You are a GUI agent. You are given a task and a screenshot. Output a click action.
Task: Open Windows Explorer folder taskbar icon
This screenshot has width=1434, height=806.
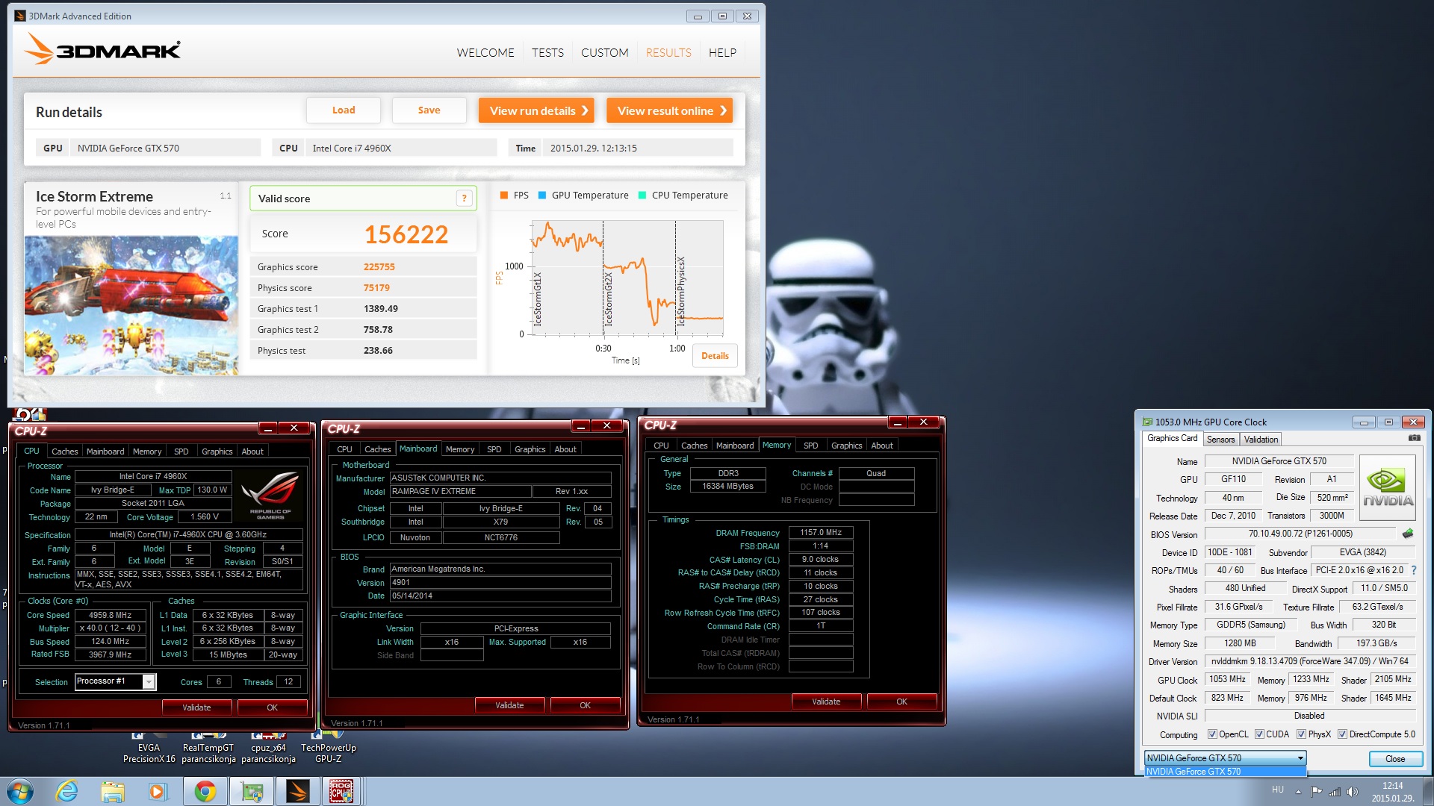point(113,791)
